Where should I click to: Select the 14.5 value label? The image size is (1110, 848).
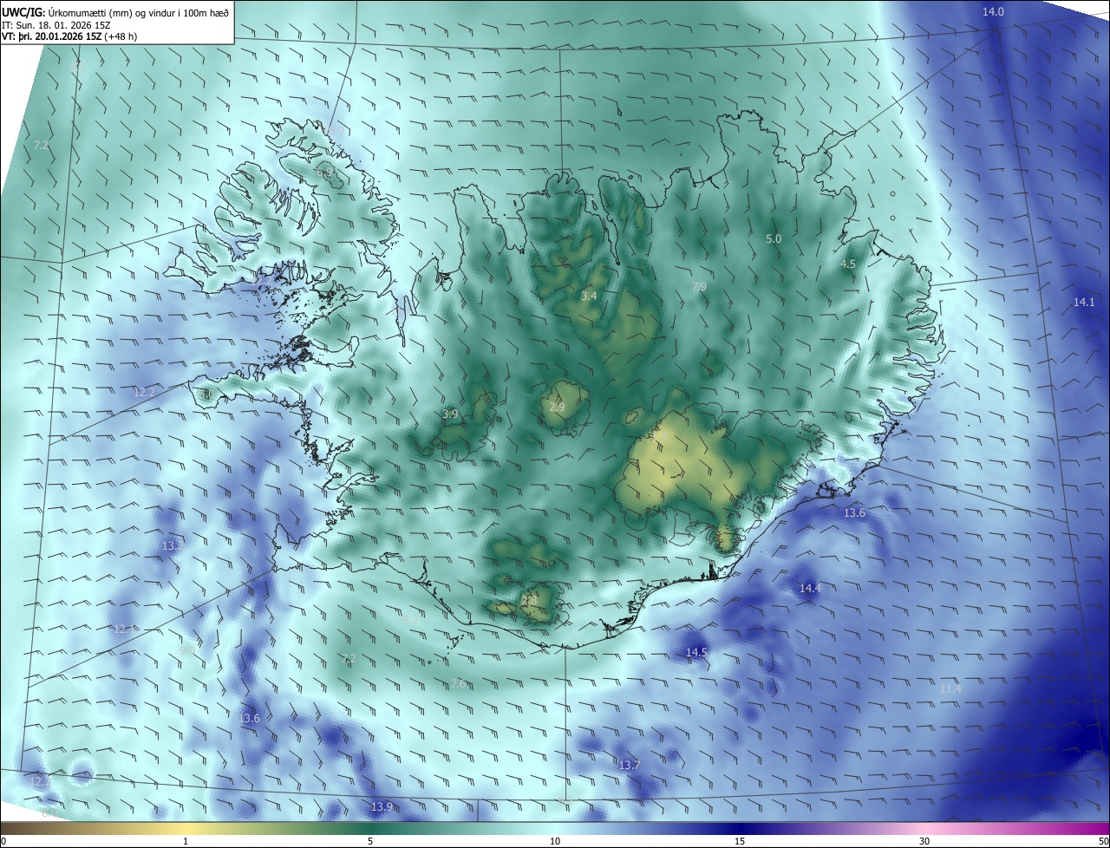click(x=696, y=652)
